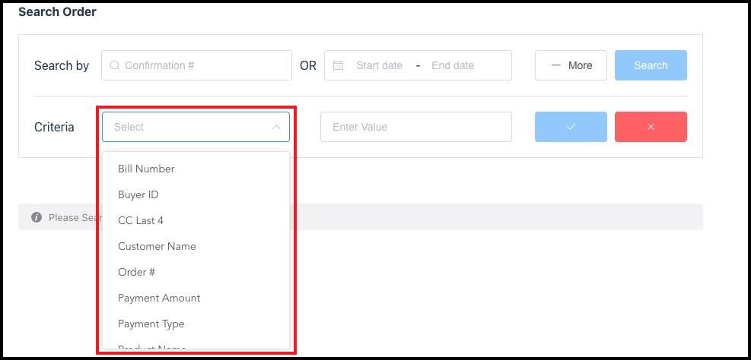751x360 pixels.
Task: Collapse the Criteria dropdown using its chevron
Action: 276,127
